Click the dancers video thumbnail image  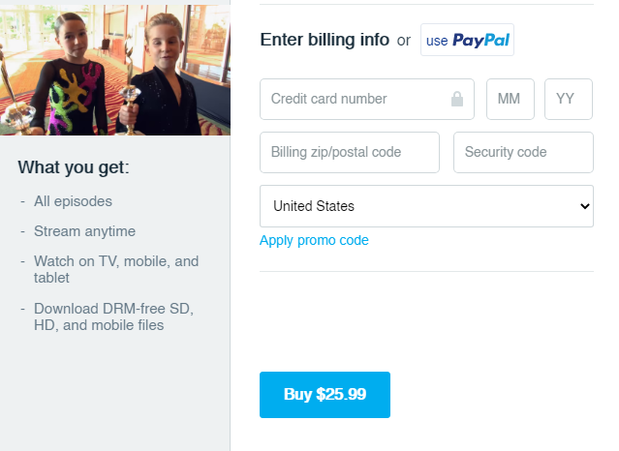click(115, 71)
